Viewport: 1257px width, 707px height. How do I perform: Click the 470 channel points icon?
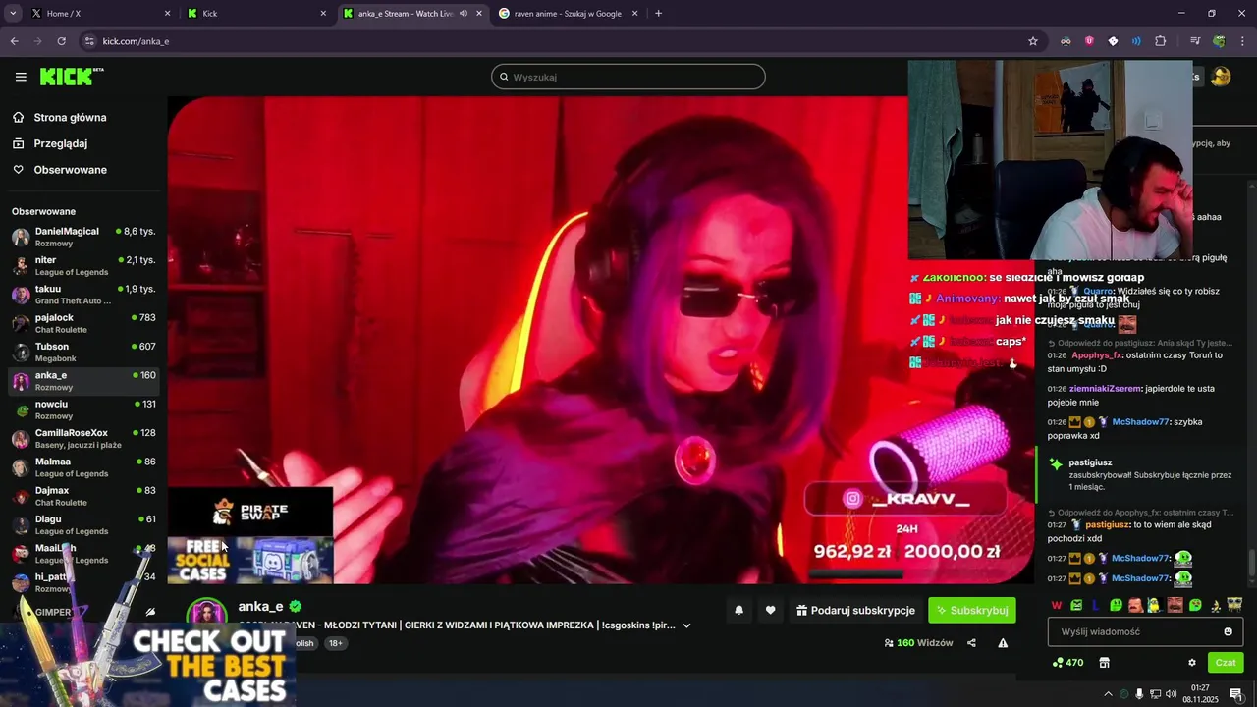pyautogui.click(x=1067, y=663)
